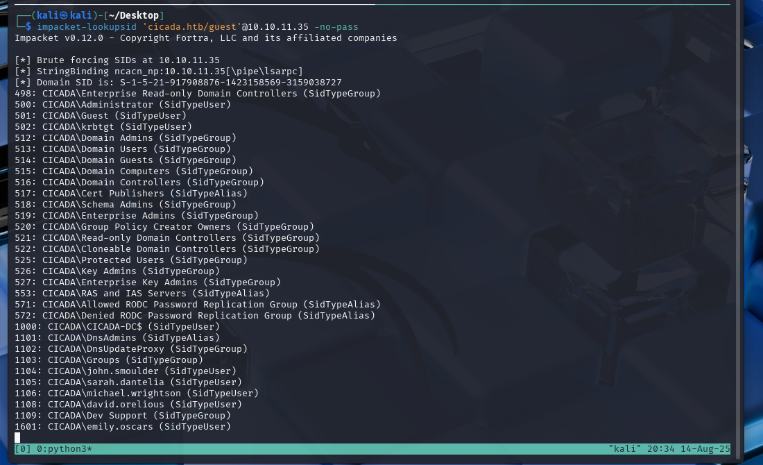The image size is (763, 465).
Task: Click the 512 Domain Admins row
Action: click(126, 138)
